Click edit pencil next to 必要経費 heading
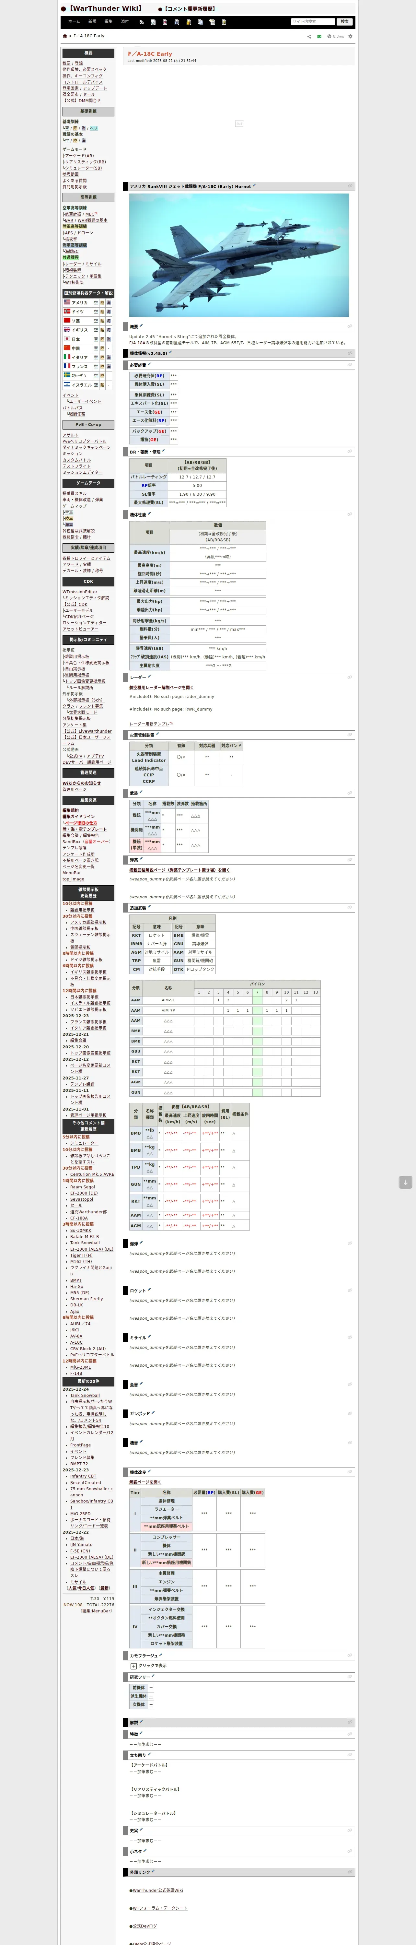416x1945 pixels. pyautogui.click(x=149, y=365)
